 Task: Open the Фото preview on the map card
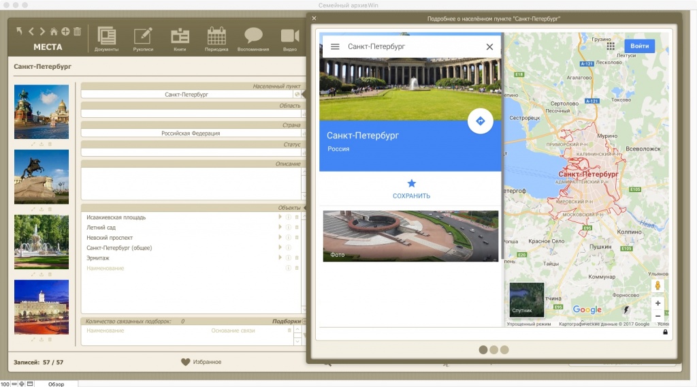pos(410,236)
